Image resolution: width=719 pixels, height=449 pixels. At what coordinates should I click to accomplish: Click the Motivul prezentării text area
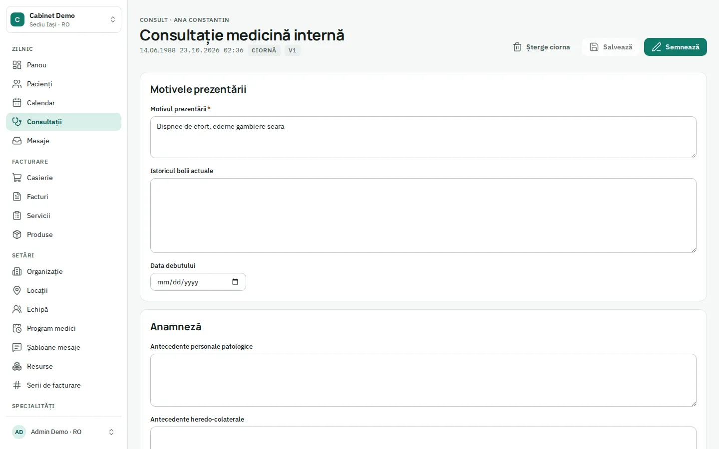point(423,137)
